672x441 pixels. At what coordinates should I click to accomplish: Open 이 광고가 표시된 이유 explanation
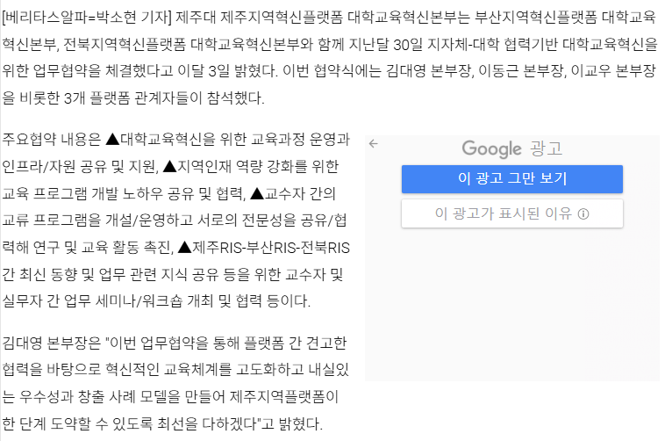pos(512,213)
